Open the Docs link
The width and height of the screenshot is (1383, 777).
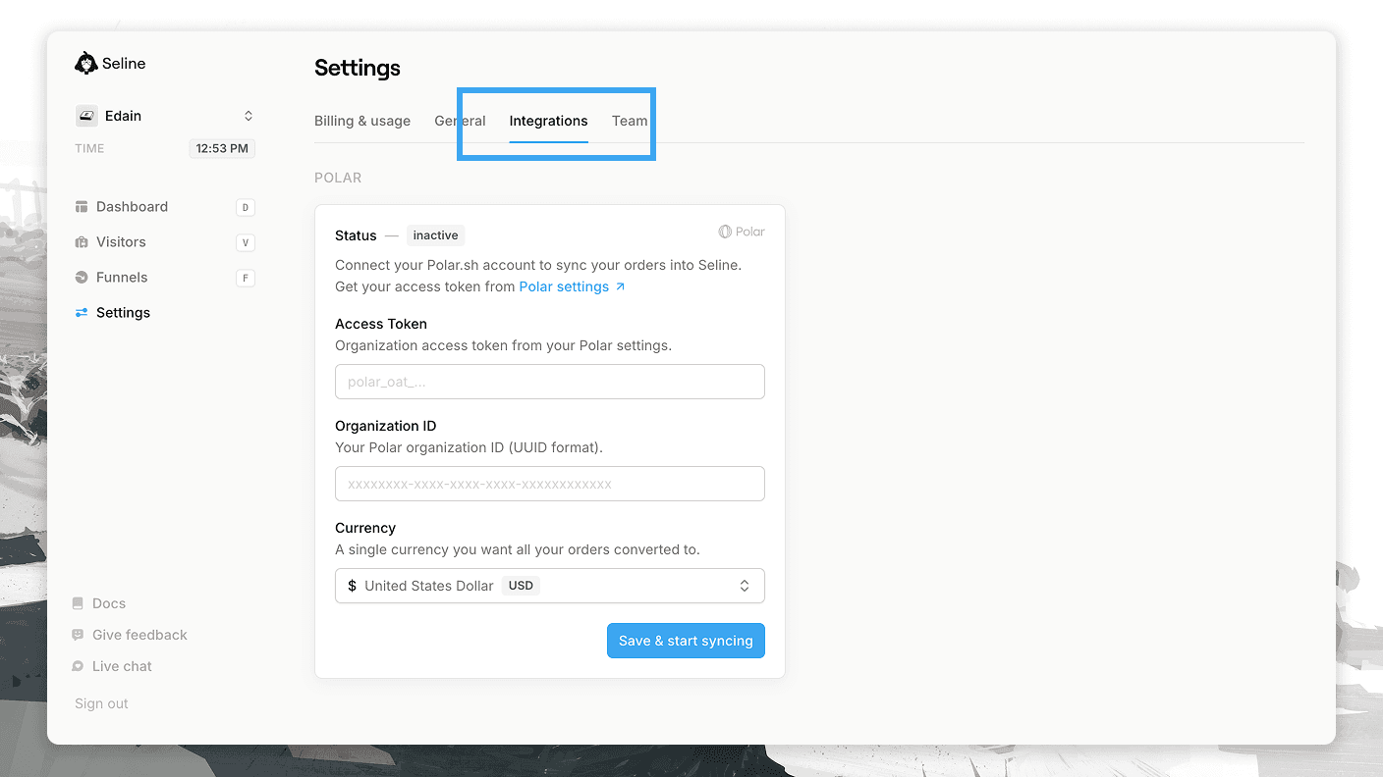point(109,603)
